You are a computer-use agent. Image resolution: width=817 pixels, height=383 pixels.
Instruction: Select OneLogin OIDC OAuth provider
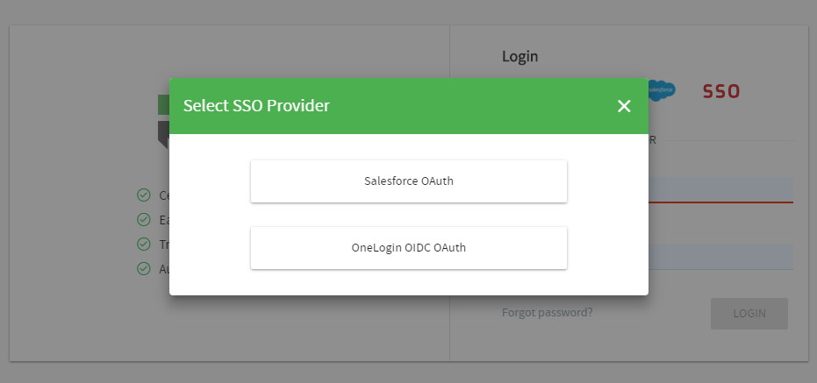409,248
